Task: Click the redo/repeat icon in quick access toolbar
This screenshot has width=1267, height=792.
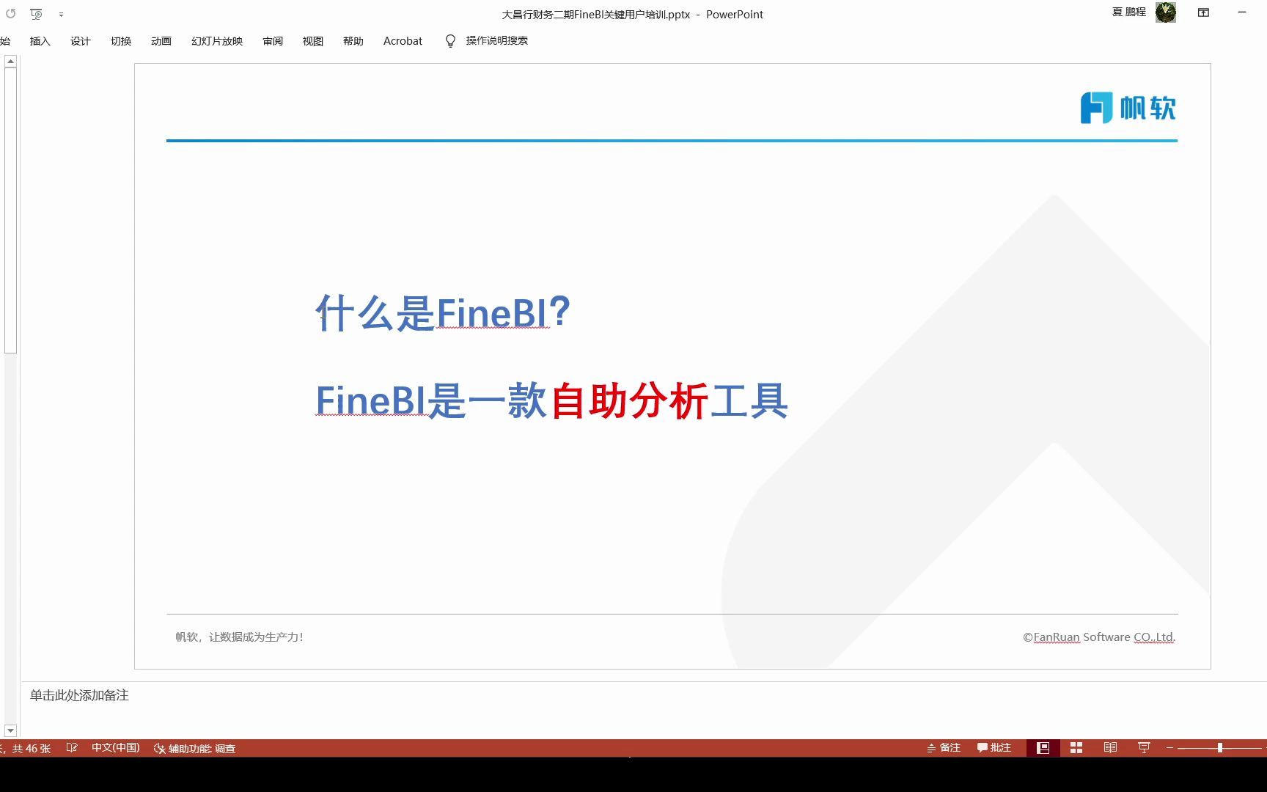Action: click(10, 14)
